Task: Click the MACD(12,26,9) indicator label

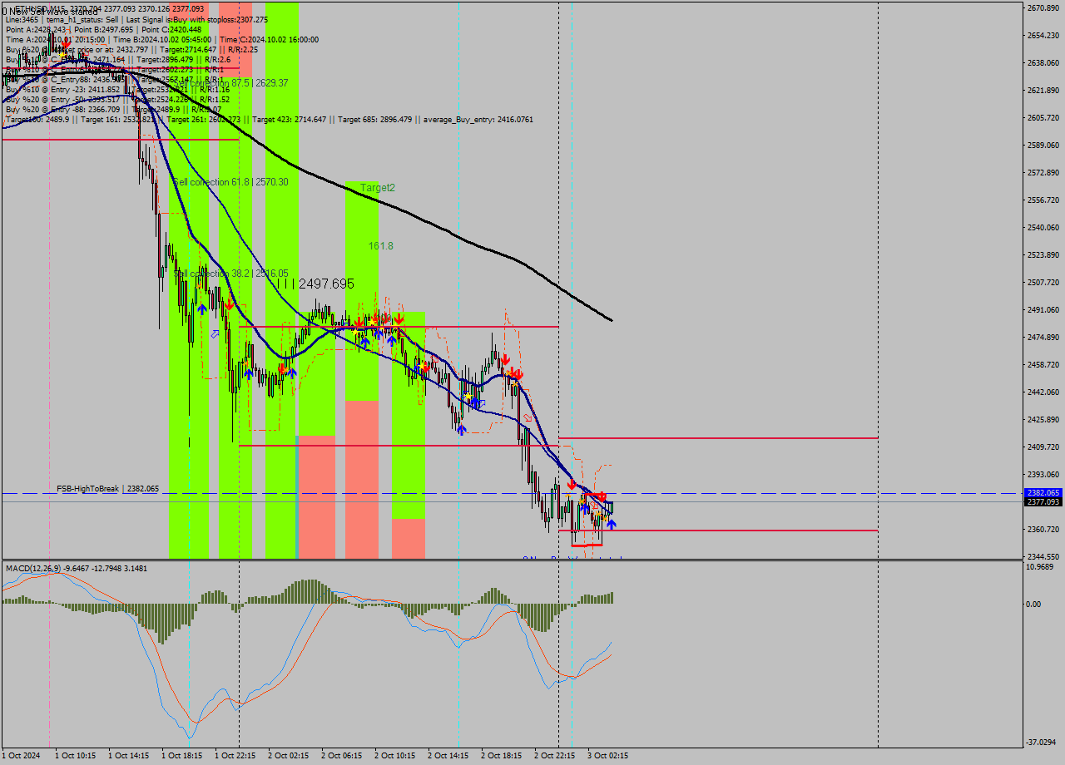Action: (x=77, y=568)
